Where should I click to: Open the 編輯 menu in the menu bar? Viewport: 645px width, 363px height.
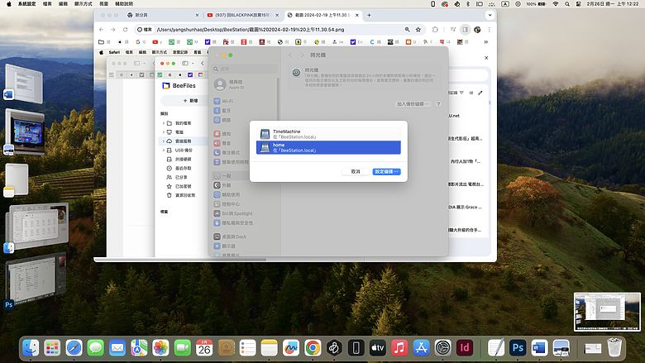point(63,3)
